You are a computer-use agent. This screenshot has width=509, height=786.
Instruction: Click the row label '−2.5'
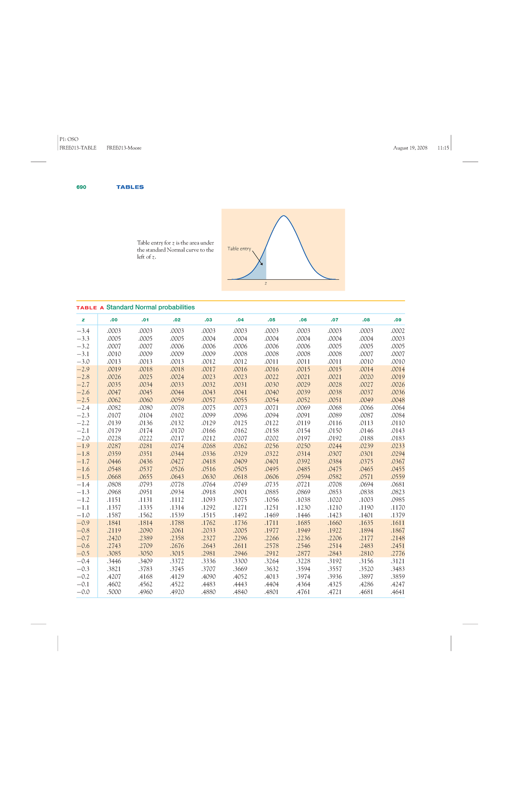pyautogui.click(x=83, y=400)
